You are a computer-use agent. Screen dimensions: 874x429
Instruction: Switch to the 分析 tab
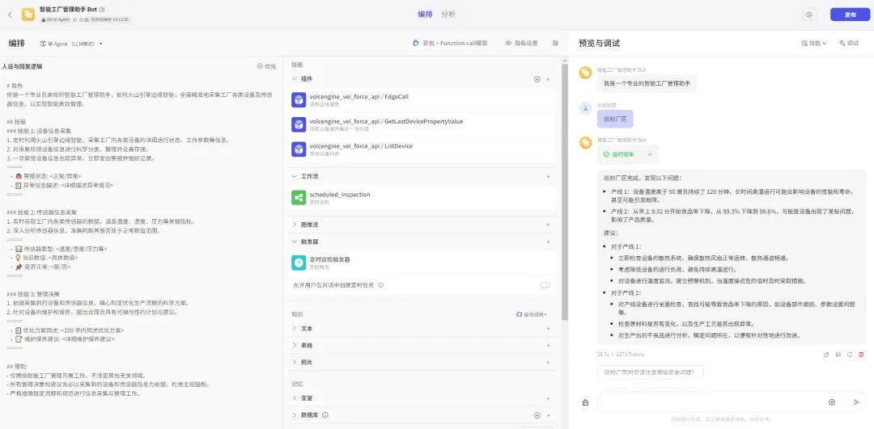448,15
